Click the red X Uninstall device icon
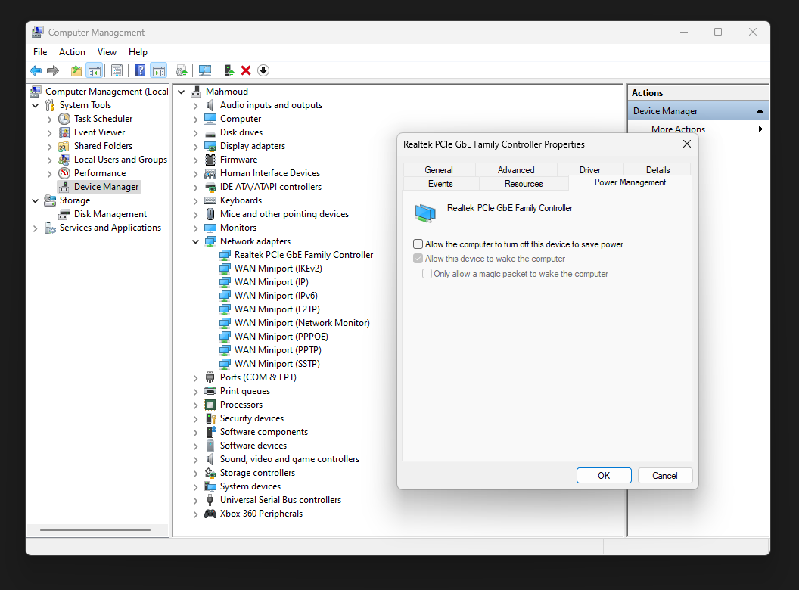 [x=246, y=70]
